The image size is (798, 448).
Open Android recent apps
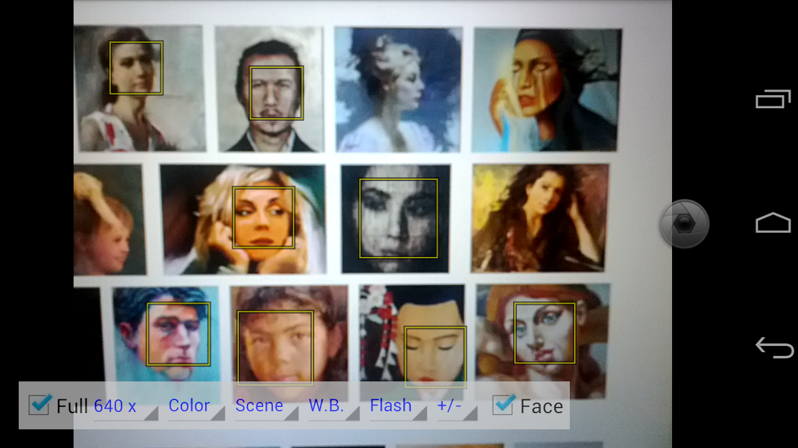pyautogui.click(x=773, y=99)
